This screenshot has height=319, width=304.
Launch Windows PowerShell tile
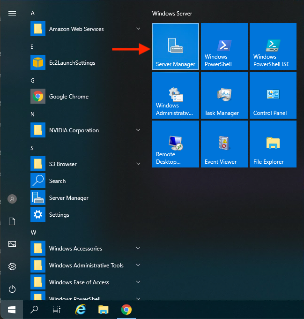(x=224, y=46)
